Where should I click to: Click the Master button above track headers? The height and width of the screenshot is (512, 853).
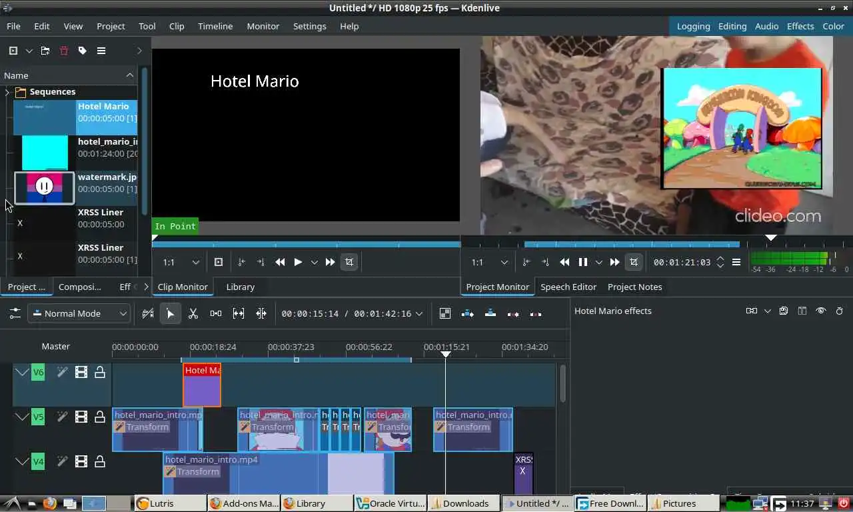(x=56, y=346)
